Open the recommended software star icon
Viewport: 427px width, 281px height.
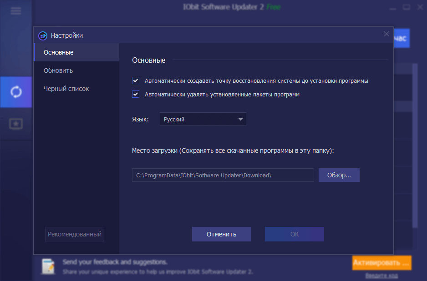(16, 124)
